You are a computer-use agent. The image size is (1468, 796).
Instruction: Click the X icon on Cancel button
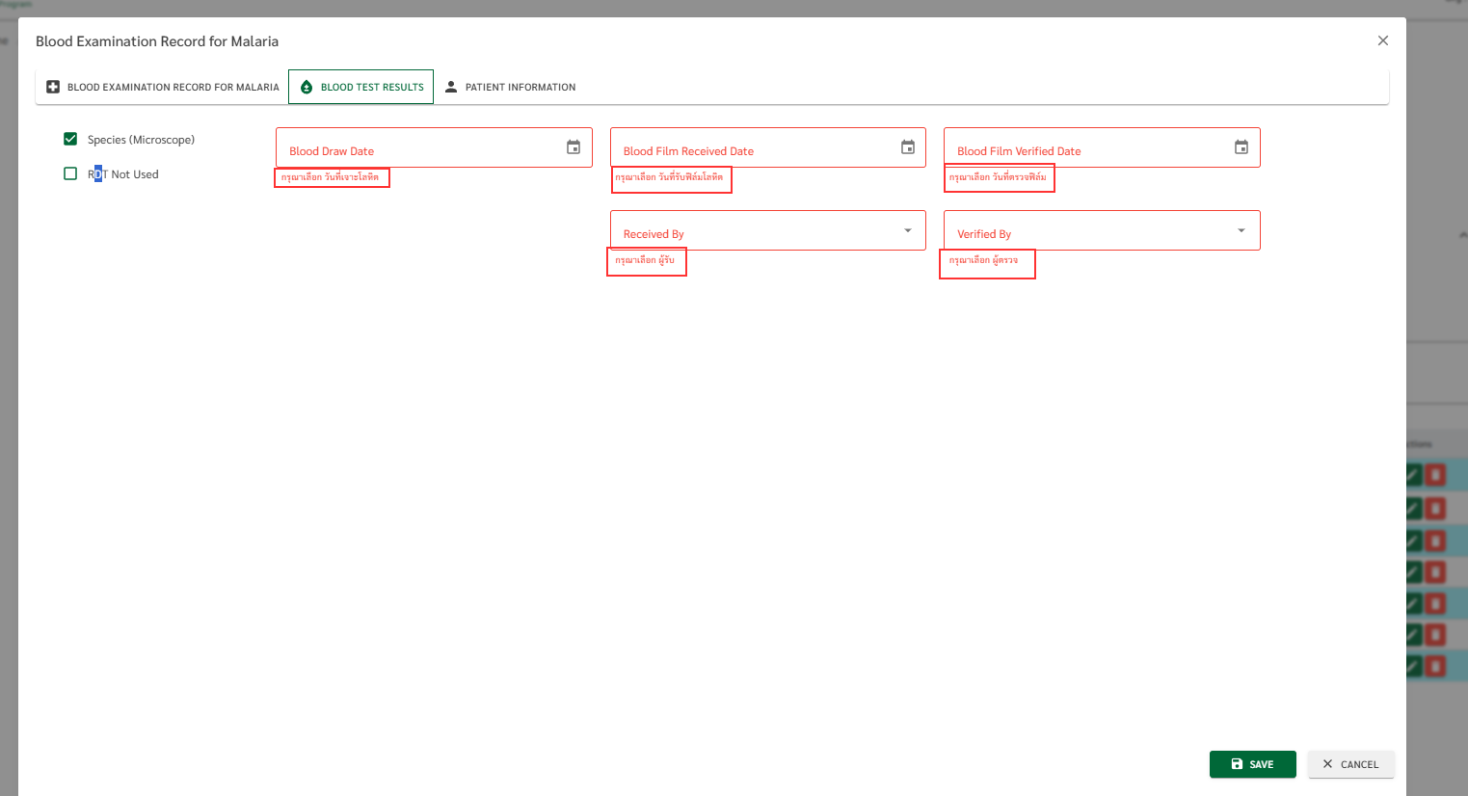click(1327, 764)
